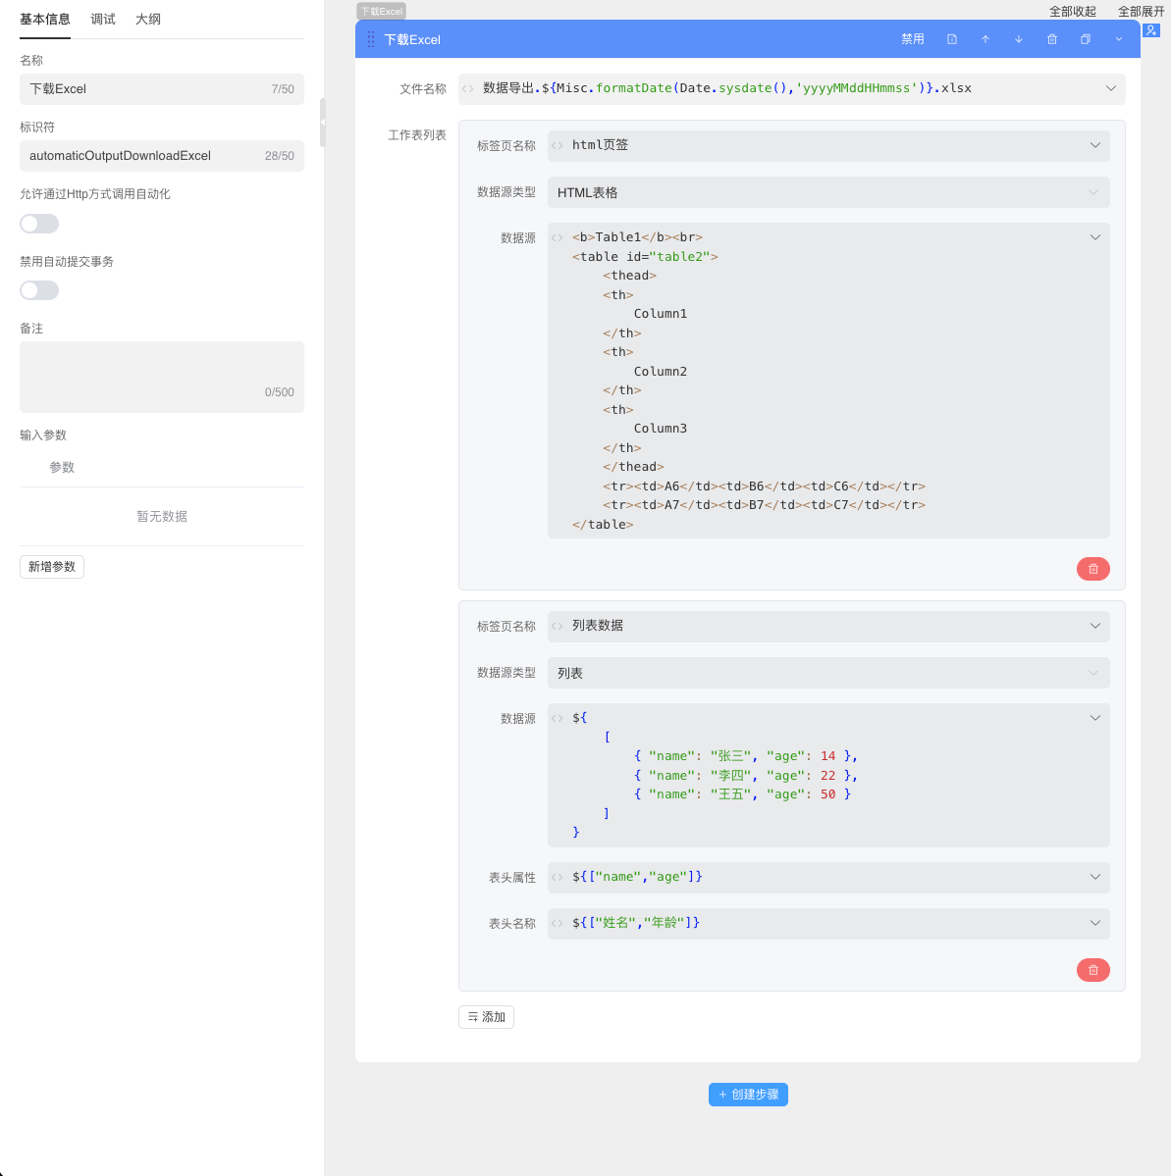
Task: Click the user icon at top right
Action: tap(1151, 30)
